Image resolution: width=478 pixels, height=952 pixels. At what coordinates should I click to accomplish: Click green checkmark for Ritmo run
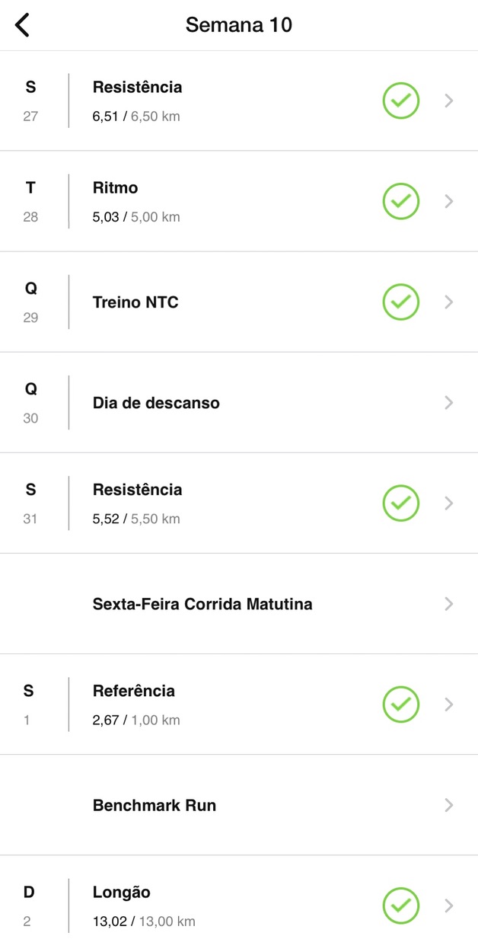pyautogui.click(x=400, y=201)
